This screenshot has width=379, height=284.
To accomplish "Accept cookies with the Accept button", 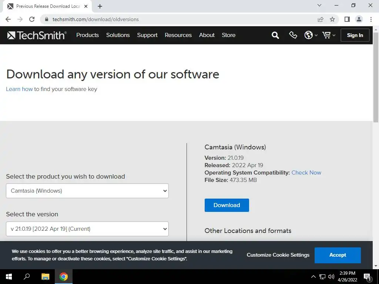I will 338,255.
